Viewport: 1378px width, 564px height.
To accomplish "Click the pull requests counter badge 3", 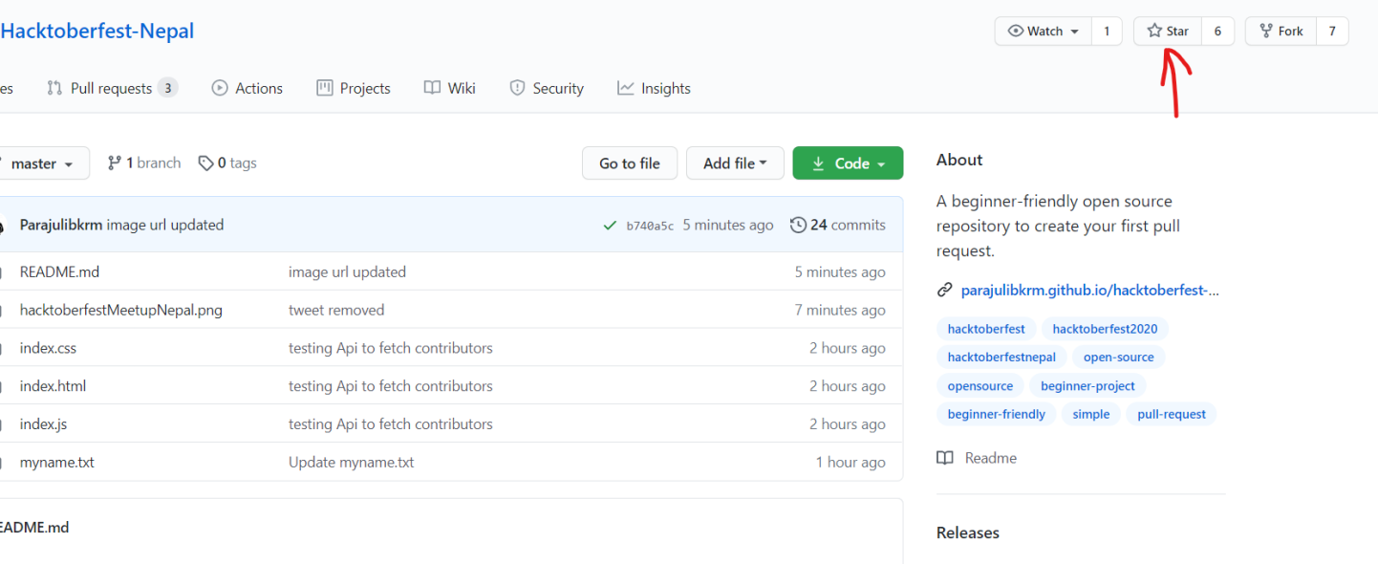I will pyautogui.click(x=167, y=88).
